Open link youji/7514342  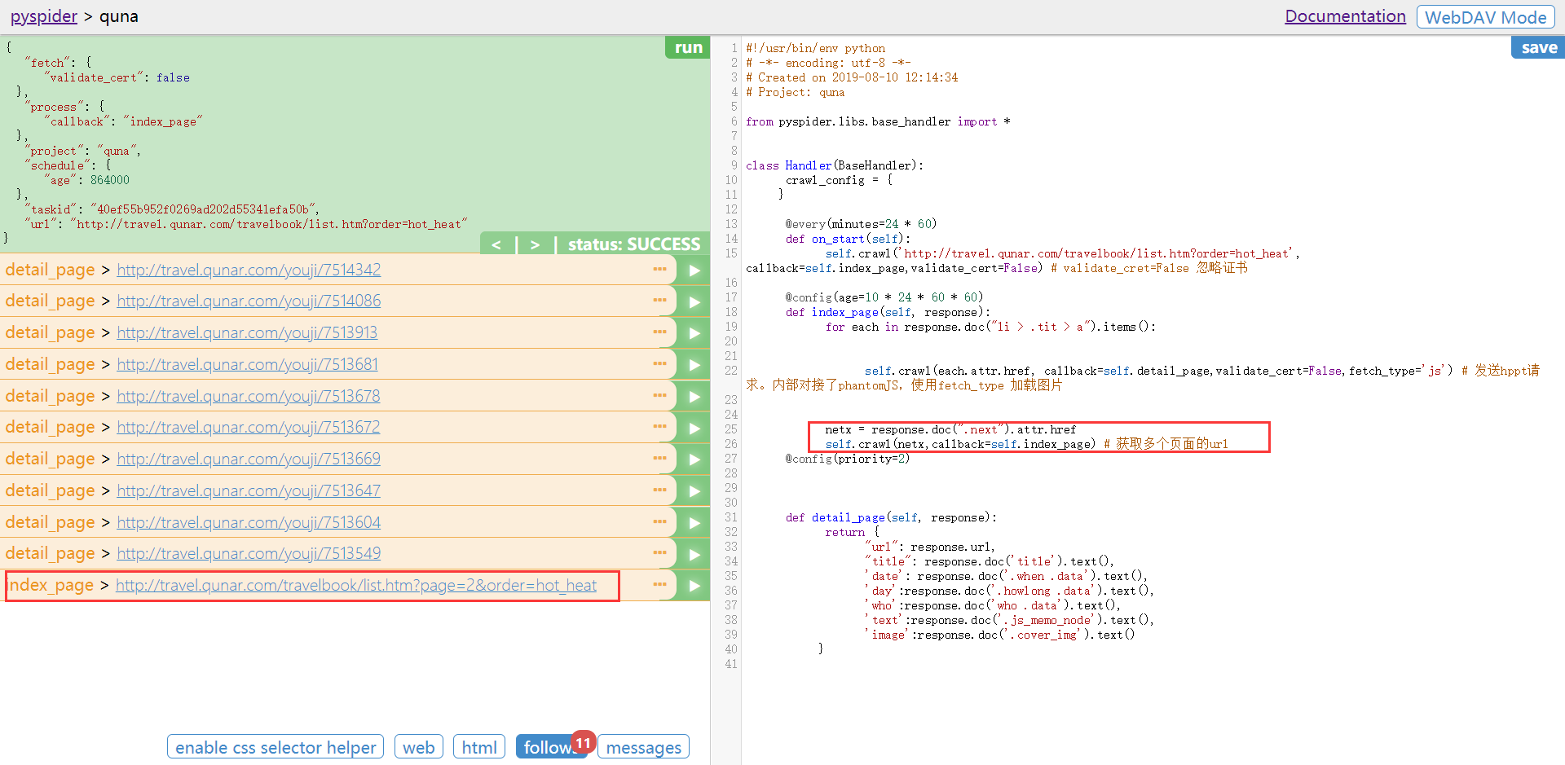249,270
